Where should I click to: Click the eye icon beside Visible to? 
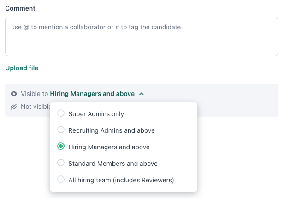coord(14,94)
